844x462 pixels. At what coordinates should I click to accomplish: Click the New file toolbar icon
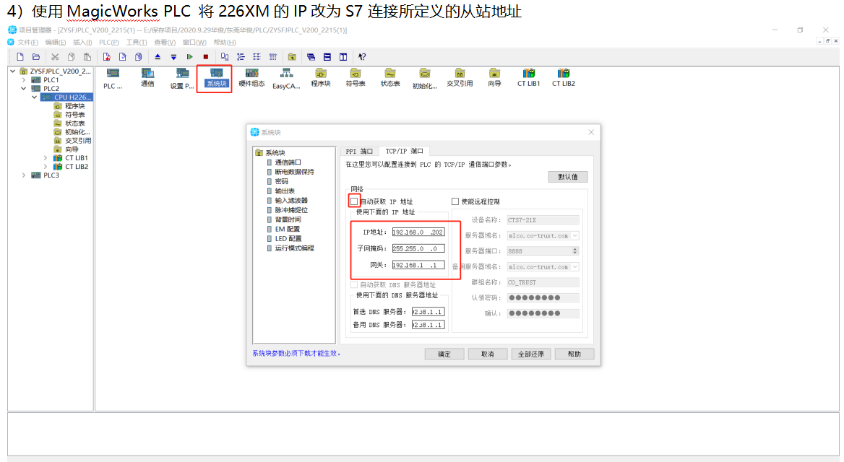coord(20,56)
